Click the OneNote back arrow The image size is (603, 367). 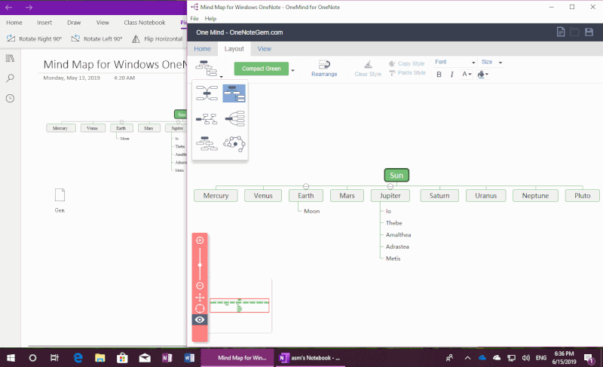click(x=9, y=8)
